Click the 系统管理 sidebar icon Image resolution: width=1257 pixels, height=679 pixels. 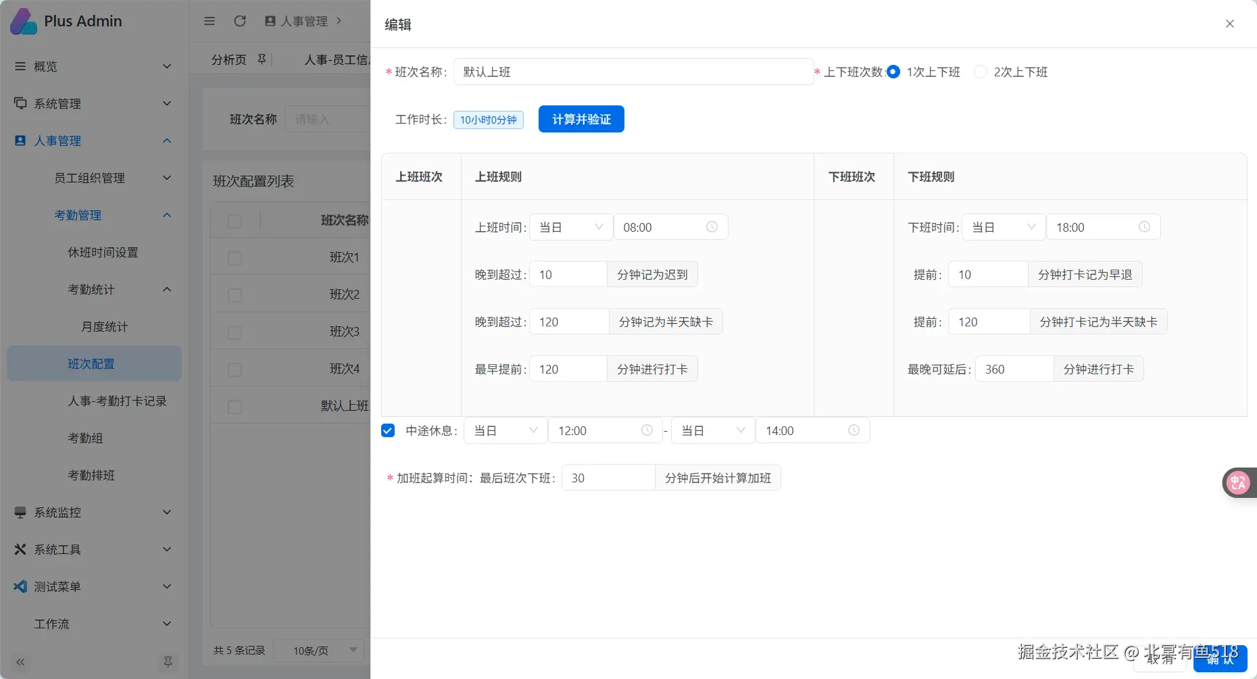click(20, 103)
